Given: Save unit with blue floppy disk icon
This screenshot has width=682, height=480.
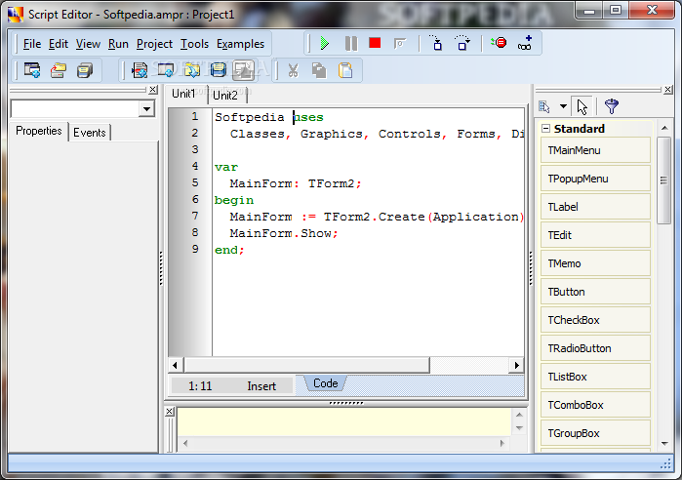Looking at the screenshot, I should click(x=218, y=70).
